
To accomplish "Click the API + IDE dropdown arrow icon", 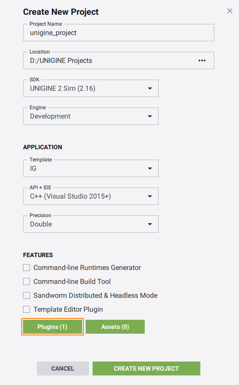I will (x=149, y=196).
